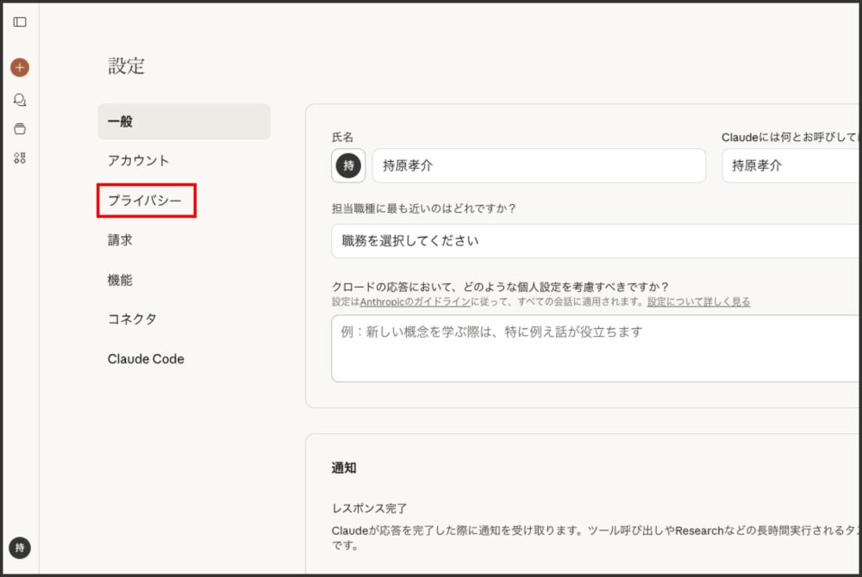Expand the 職務を選択してください dropdown
The height and width of the screenshot is (577, 862).
point(595,241)
